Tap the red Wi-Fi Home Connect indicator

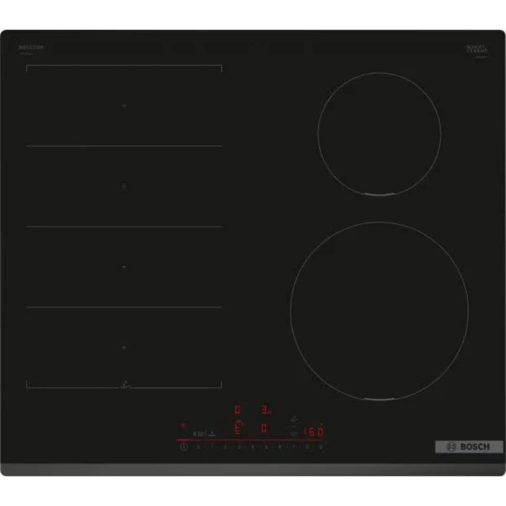pos(182,426)
